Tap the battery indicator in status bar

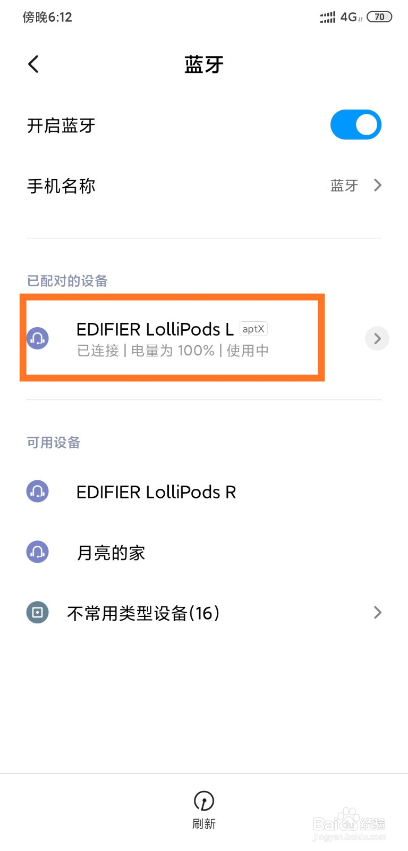click(x=379, y=17)
